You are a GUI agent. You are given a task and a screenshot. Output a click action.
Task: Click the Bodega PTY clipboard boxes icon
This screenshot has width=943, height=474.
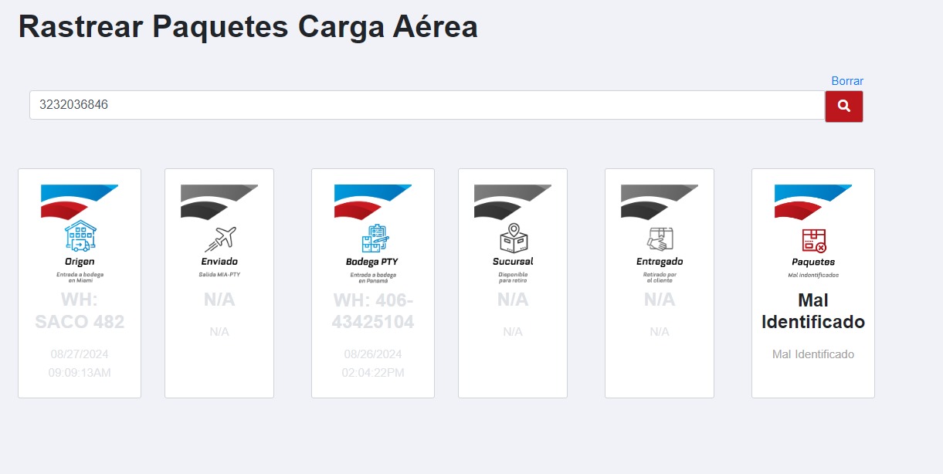coord(374,238)
